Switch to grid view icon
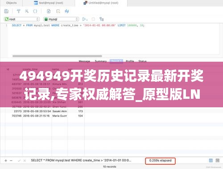Viewport: 223px width, 169px height. [211, 161]
